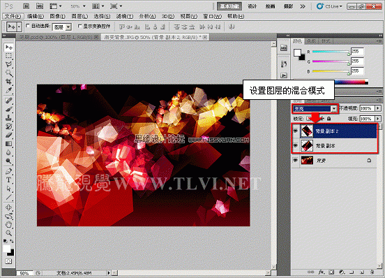Select the Type tool
The image size is (385, 278).
point(8,180)
